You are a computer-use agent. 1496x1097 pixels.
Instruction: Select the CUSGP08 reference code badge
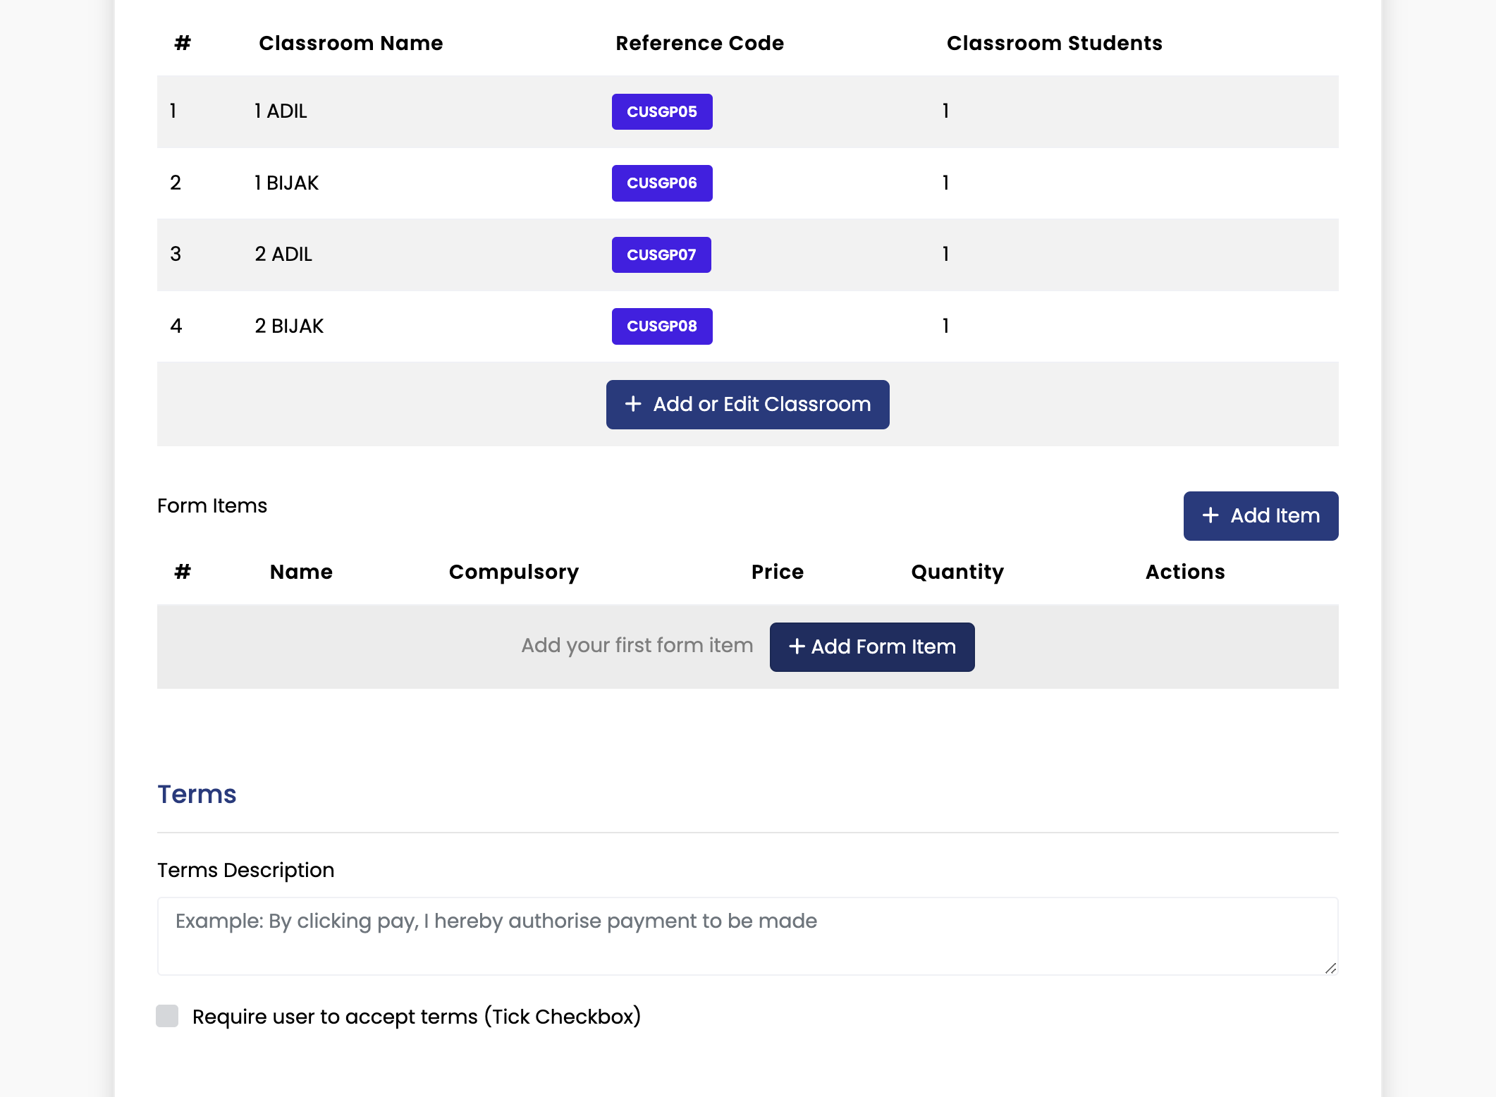click(662, 326)
